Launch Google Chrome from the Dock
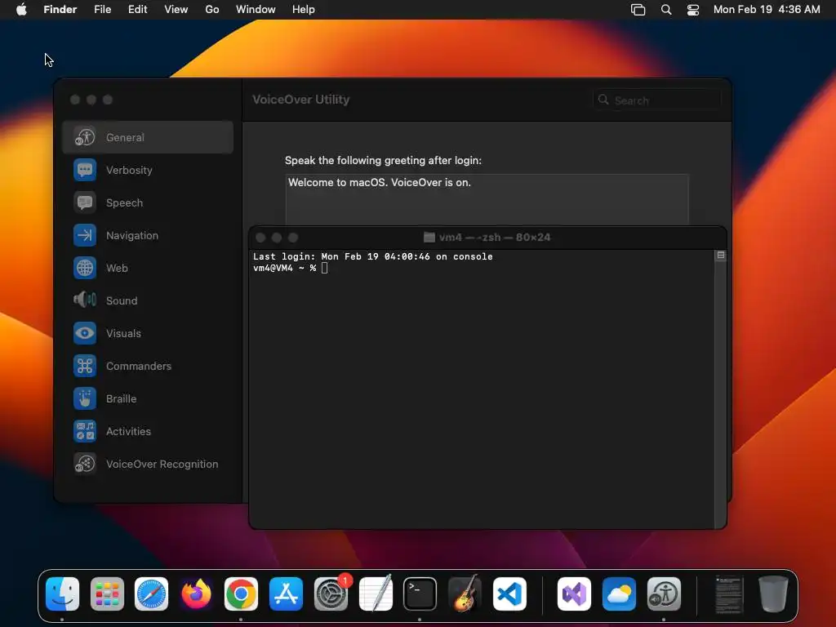836x627 pixels. 241,594
